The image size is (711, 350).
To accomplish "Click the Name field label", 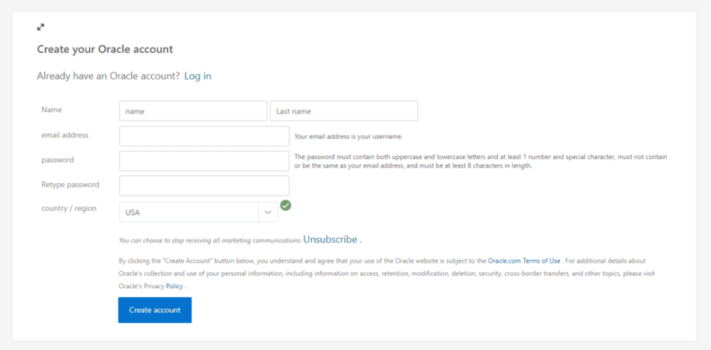I will [x=52, y=110].
